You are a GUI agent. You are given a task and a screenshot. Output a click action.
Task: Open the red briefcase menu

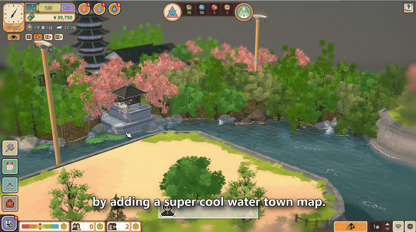coord(10,203)
